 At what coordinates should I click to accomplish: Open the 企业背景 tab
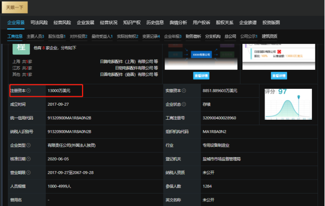16,22
